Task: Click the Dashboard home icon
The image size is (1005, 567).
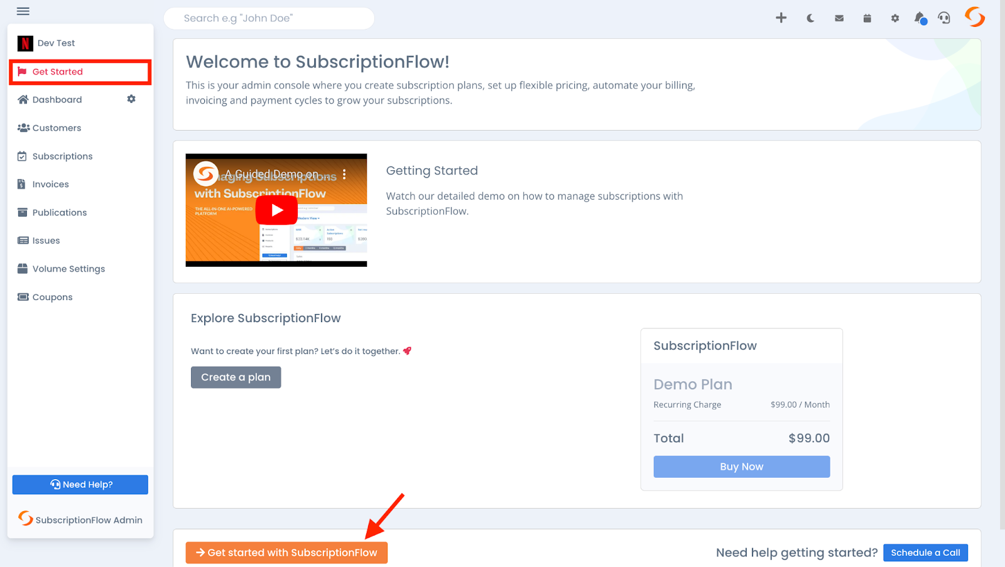Action: tap(23, 99)
